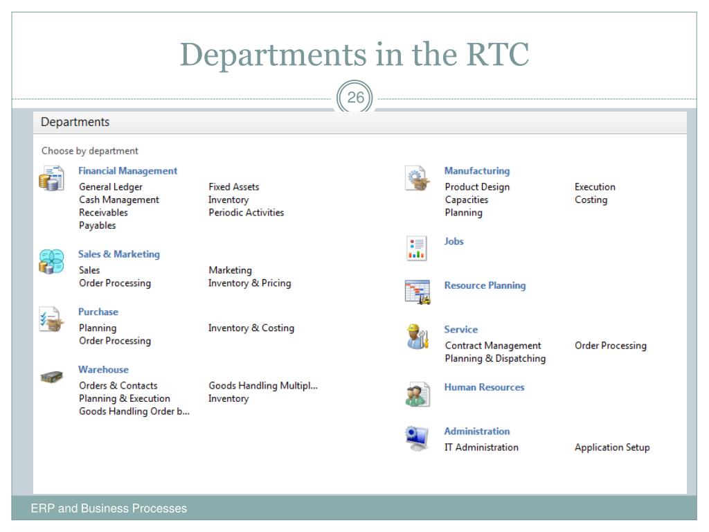Select Inventory & Costing entry

coord(251,328)
